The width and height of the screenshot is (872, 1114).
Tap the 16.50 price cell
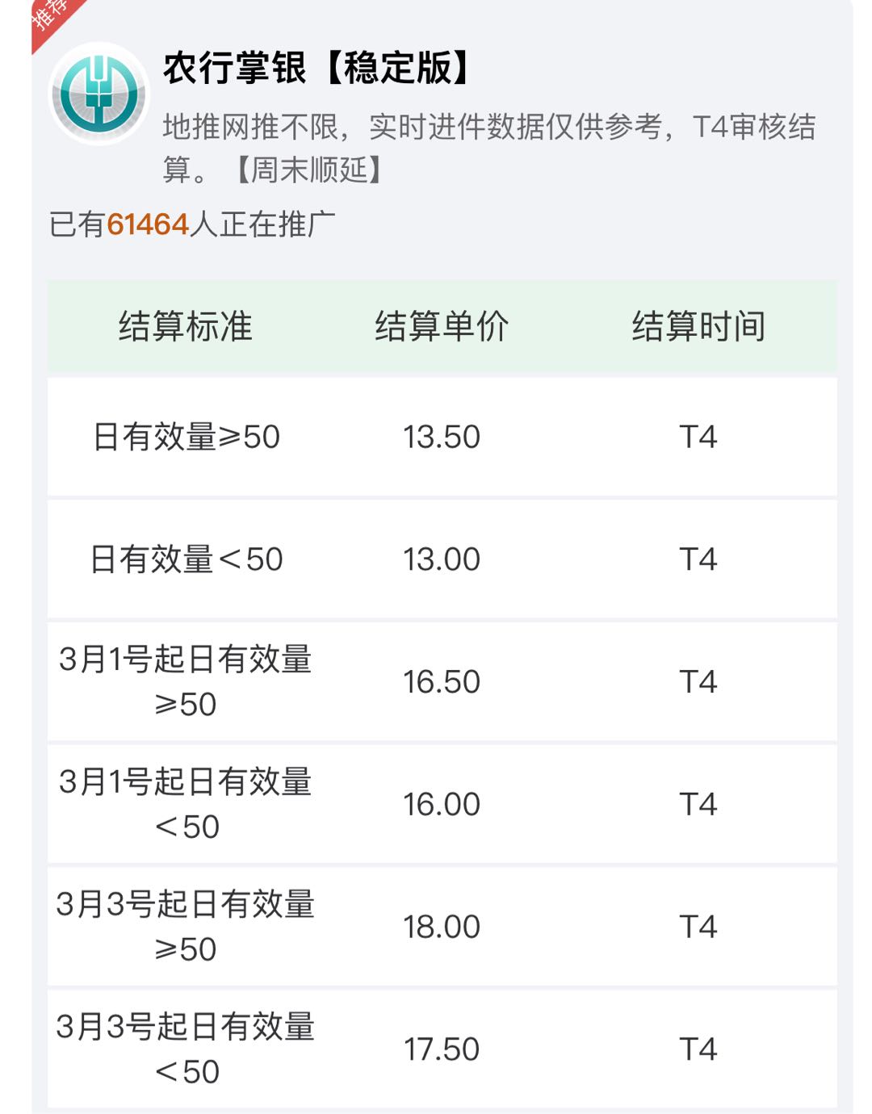click(x=442, y=682)
